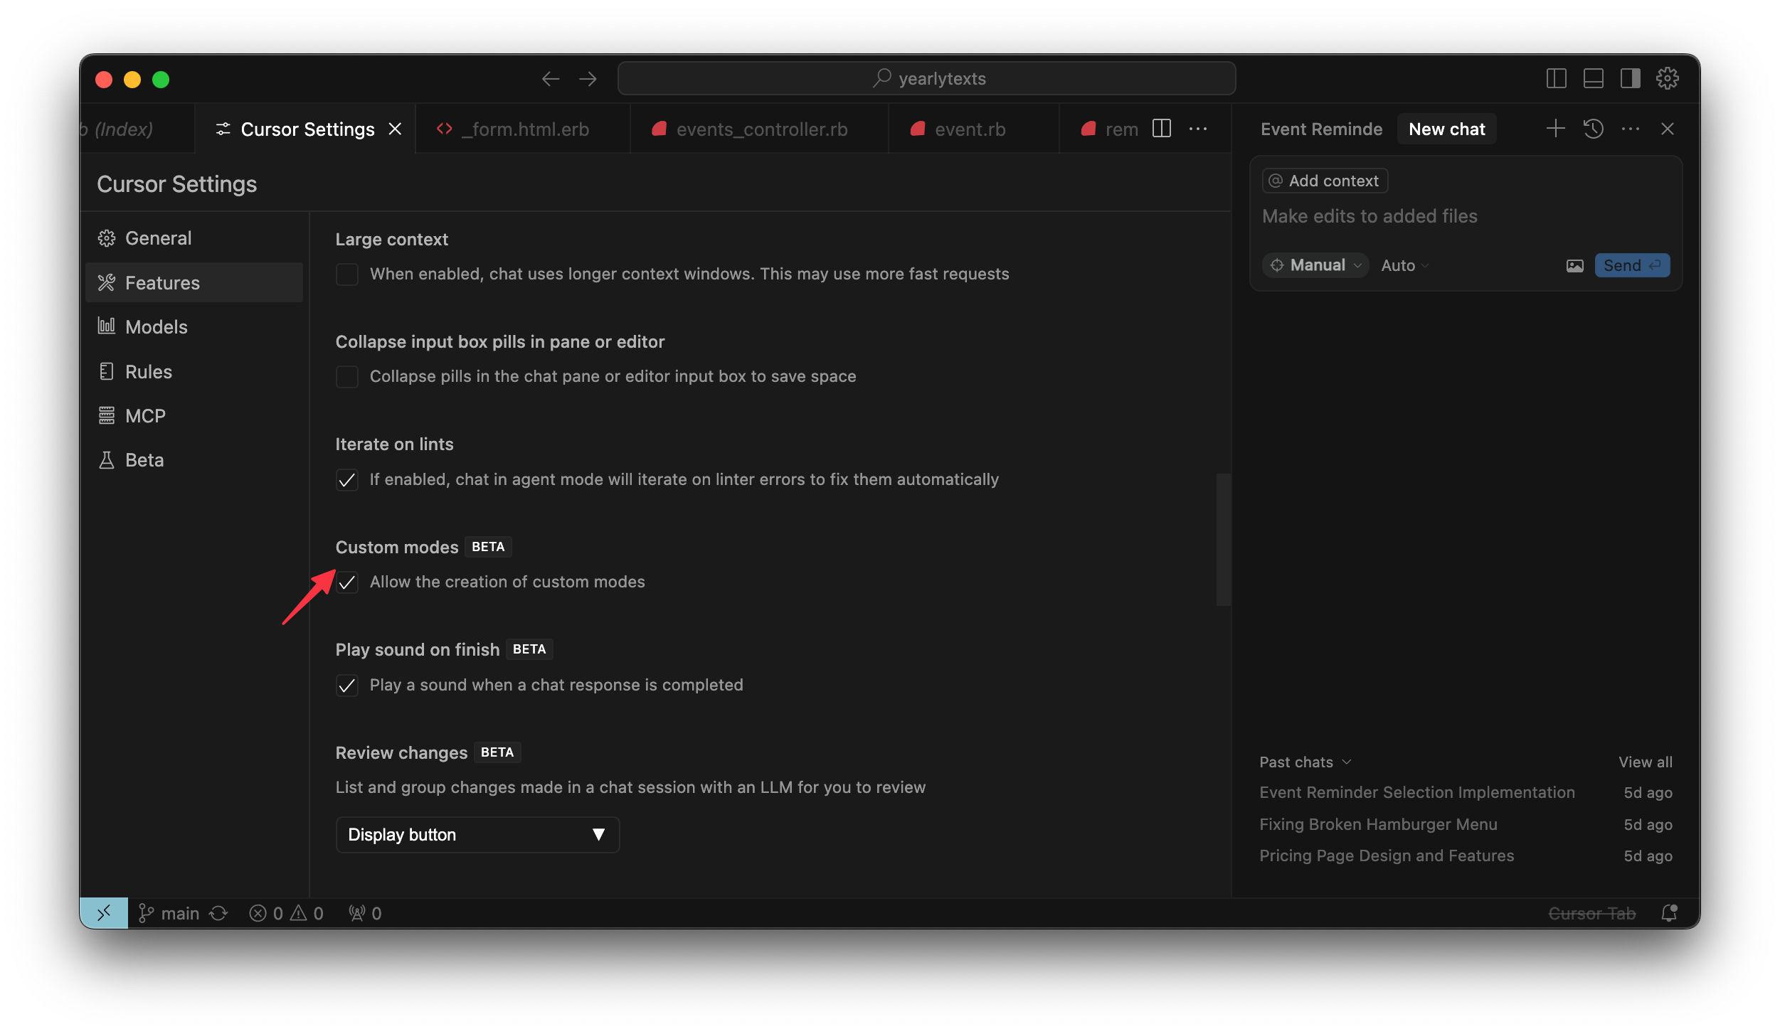Toggle the AI pane layout icon
Viewport: 1780px width, 1034px height.
[1630, 79]
